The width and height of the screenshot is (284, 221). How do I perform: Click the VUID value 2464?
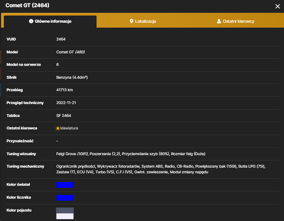(61, 39)
